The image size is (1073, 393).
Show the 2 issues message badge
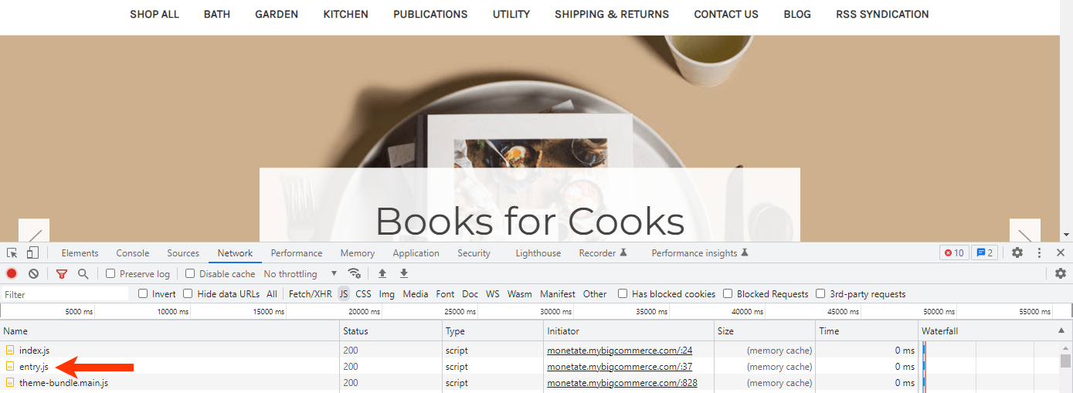pos(984,252)
